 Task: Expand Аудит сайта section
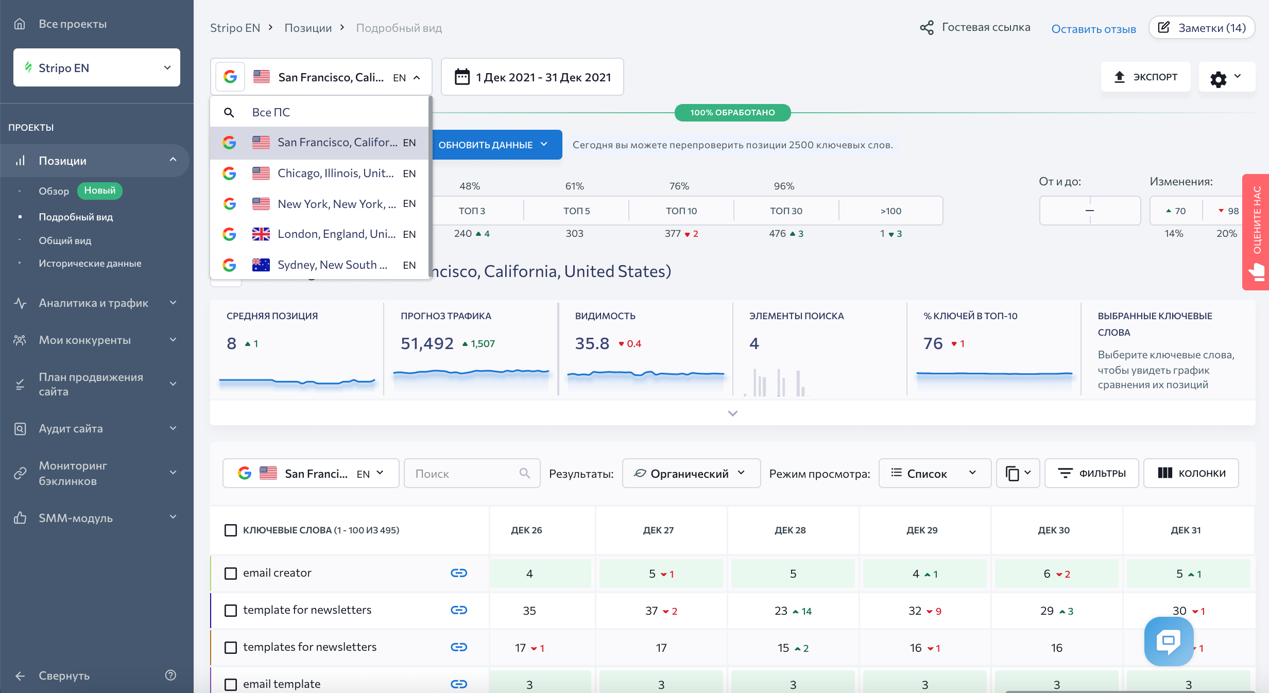pos(173,428)
